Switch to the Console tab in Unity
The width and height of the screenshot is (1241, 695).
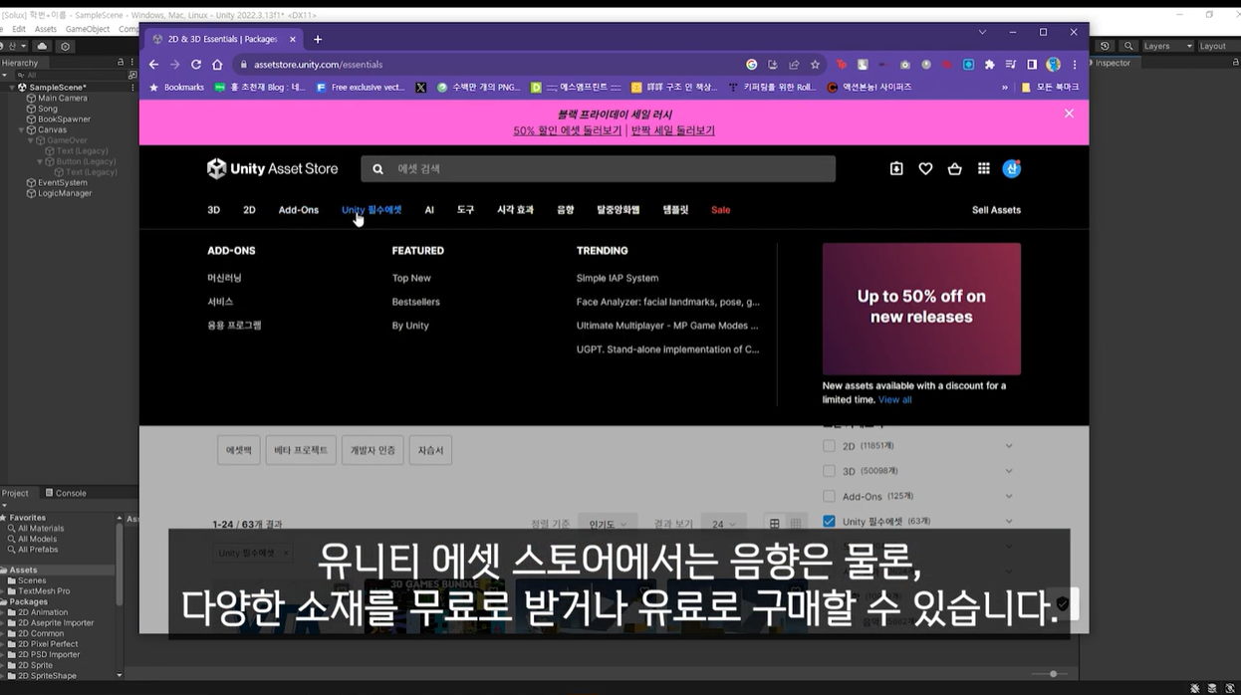66,493
